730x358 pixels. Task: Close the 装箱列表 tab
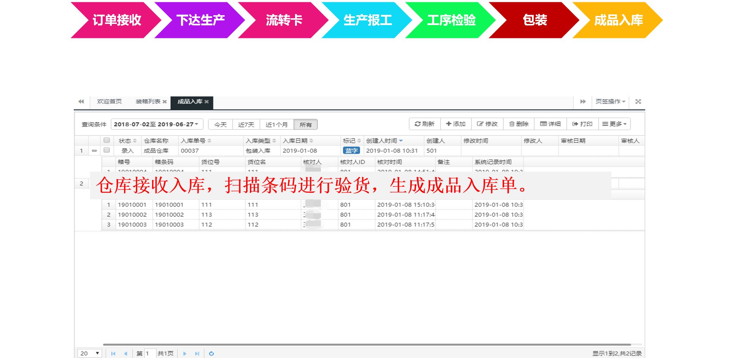[x=165, y=102]
